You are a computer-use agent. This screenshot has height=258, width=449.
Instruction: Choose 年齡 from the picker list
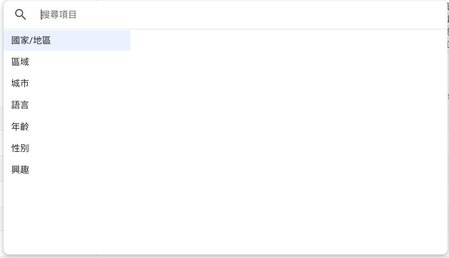pyautogui.click(x=20, y=127)
